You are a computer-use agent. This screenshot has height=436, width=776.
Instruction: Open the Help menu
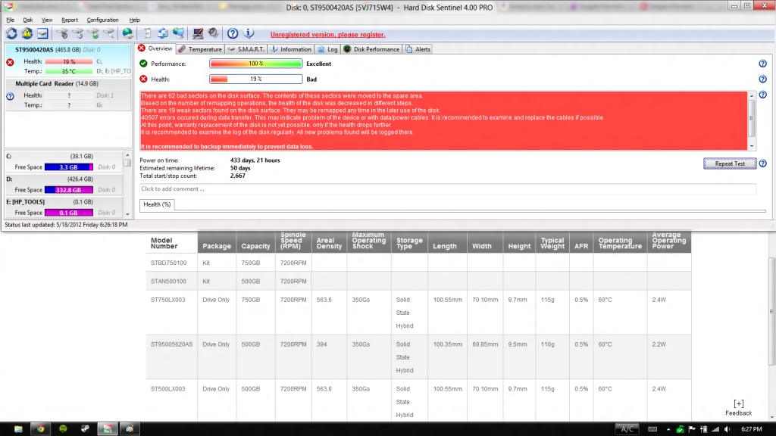[135, 20]
